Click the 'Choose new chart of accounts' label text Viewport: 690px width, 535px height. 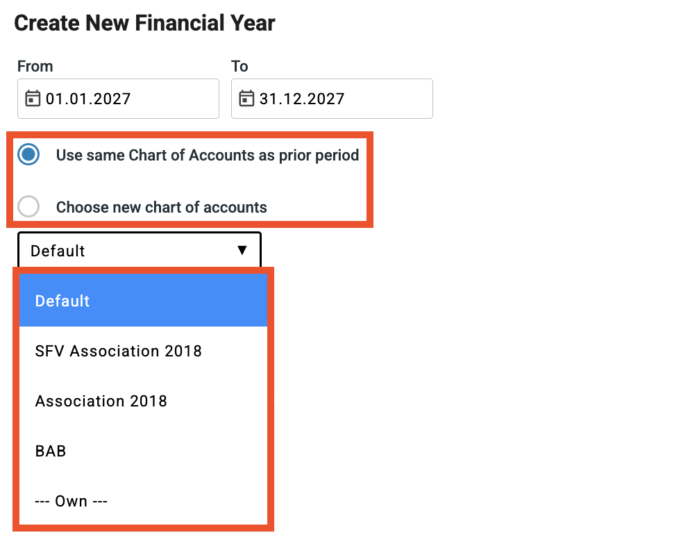161,207
